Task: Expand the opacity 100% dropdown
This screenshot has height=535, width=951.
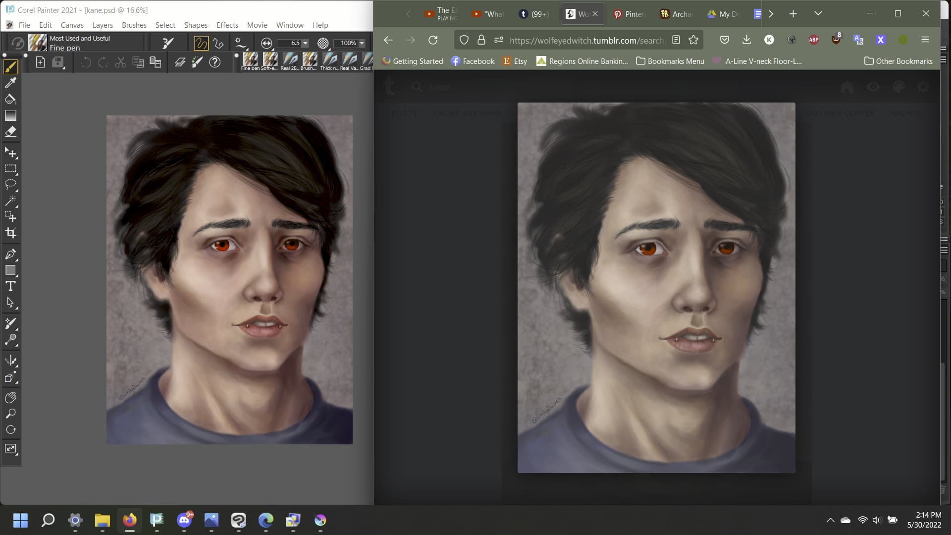Action: tap(362, 44)
